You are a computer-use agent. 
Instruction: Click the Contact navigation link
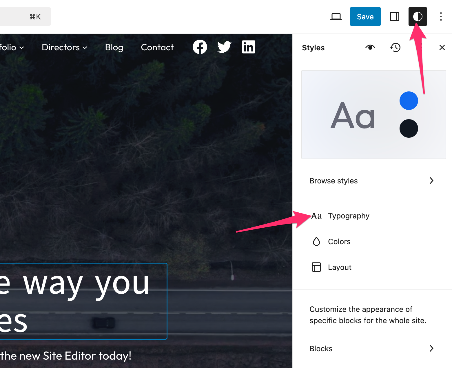(157, 47)
